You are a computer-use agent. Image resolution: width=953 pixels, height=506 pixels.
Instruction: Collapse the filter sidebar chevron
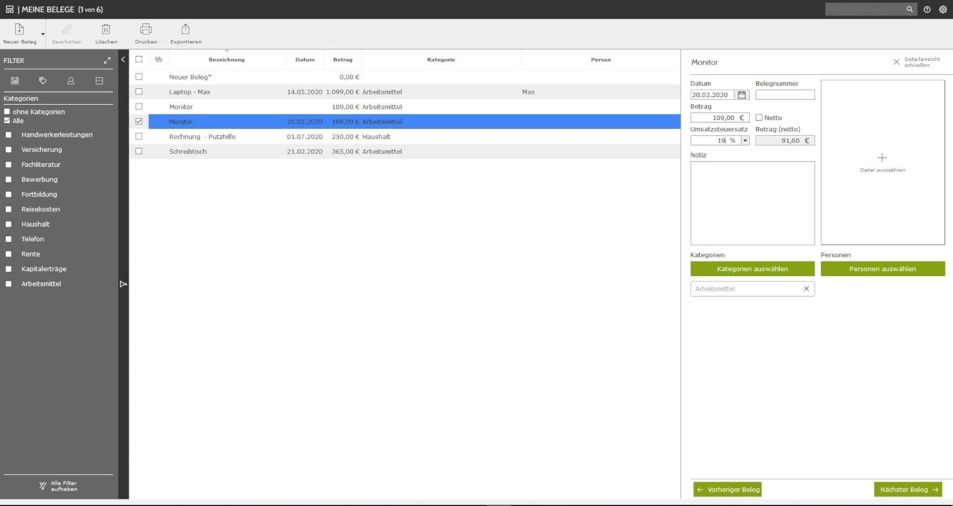click(123, 60)
